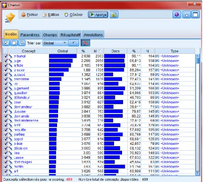This screenshot has width=203, height=182.
Task: Click the type icon in jugement row
Action: [157, 88]
